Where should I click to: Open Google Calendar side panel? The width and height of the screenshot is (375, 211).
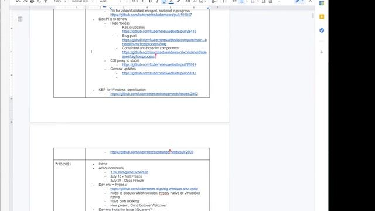[322, 3]
